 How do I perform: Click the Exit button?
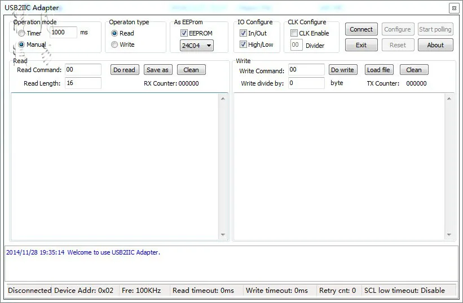pos(361,45)
